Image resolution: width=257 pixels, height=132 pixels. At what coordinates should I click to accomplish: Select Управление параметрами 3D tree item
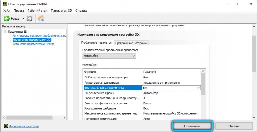coord(32,40)
